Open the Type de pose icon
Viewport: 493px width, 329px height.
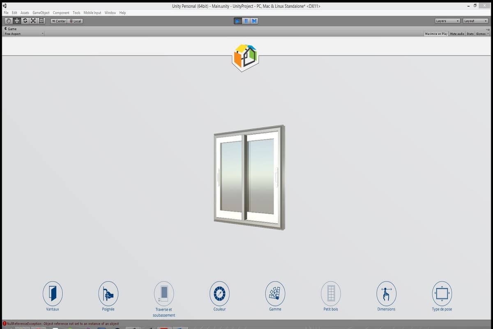click(442, 294)
